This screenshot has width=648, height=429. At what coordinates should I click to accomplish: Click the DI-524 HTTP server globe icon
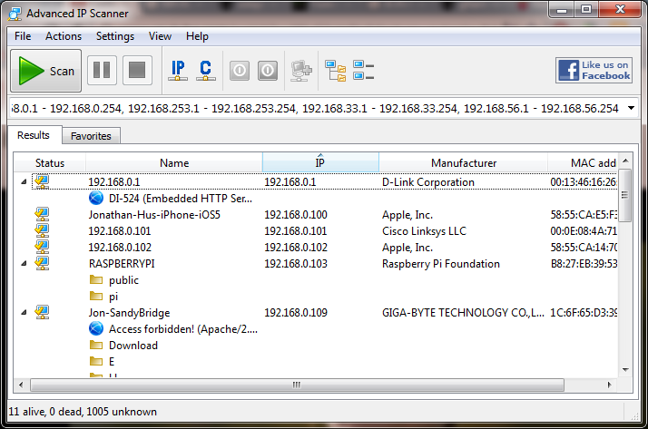(96, 198)
